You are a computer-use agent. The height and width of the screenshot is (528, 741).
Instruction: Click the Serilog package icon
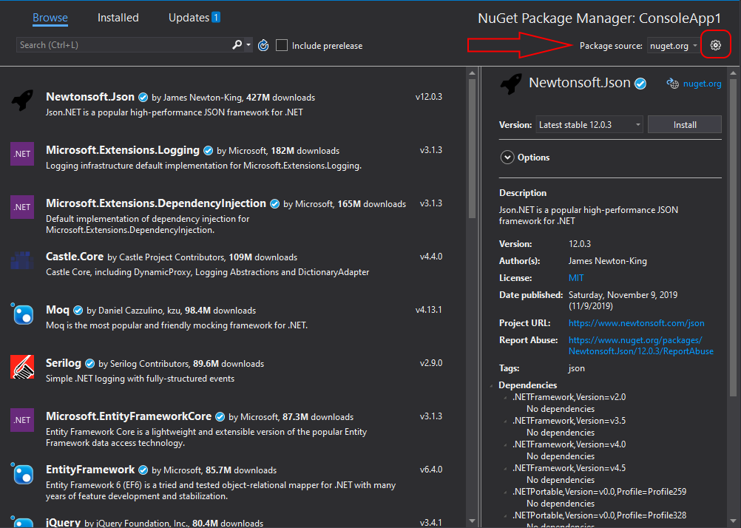pyautogui.click(x=21, y=368)
